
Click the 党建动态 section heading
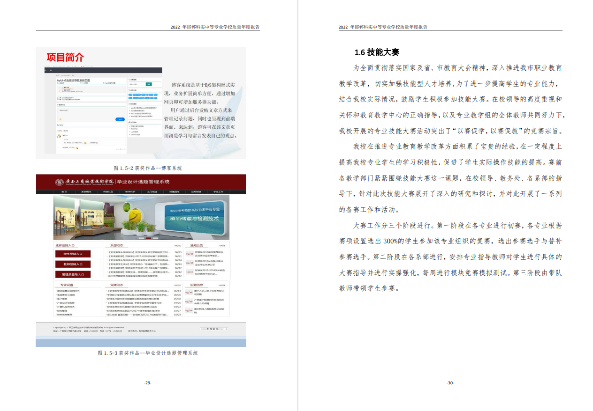point(116,285)
